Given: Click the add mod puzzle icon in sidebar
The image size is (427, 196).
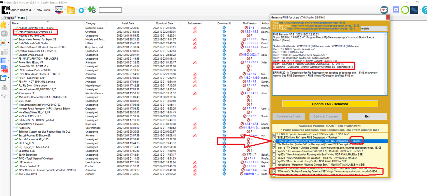Looking at the screenshot, I should point(4,25).
